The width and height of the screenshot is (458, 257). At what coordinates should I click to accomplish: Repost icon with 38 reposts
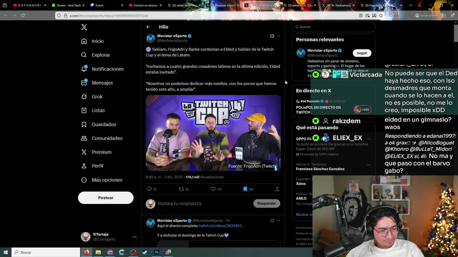(x=181, y=189)
